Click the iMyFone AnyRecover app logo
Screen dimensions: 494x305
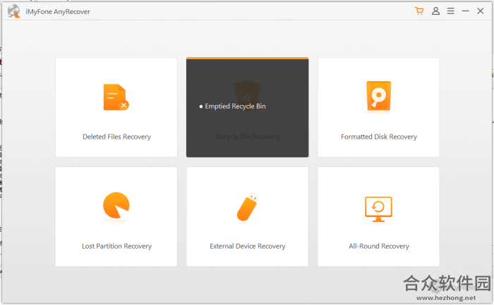(x=14, y=11)
